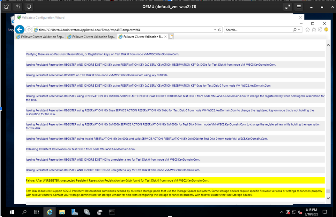The image size is (336, 217).
Task: Click the network tray icon
Action: click(x=294, y=212)
